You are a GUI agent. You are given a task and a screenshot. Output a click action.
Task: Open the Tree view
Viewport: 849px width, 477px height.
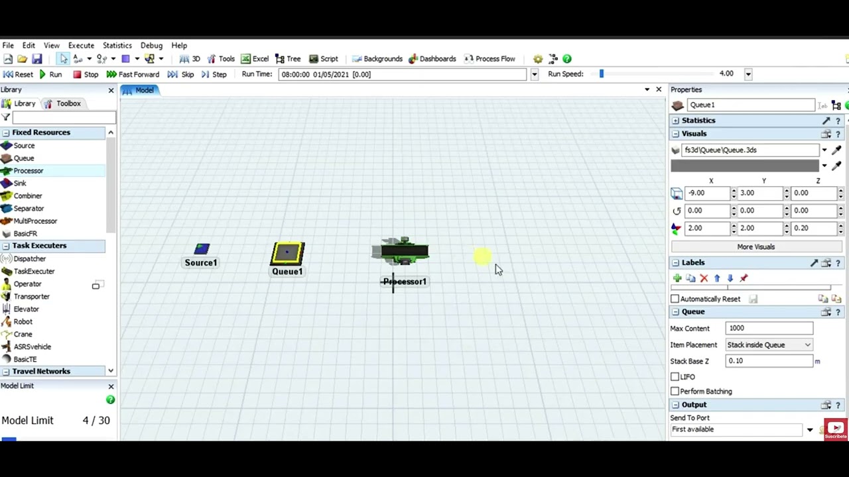click(x=288, y=59)
